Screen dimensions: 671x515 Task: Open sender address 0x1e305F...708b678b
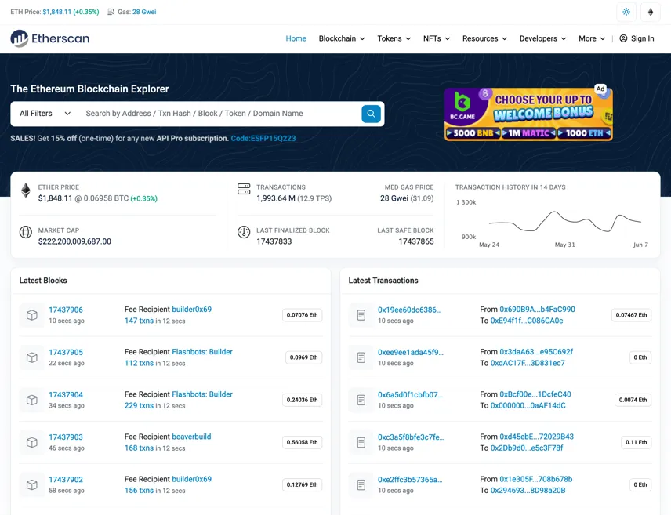click(536, 479)
